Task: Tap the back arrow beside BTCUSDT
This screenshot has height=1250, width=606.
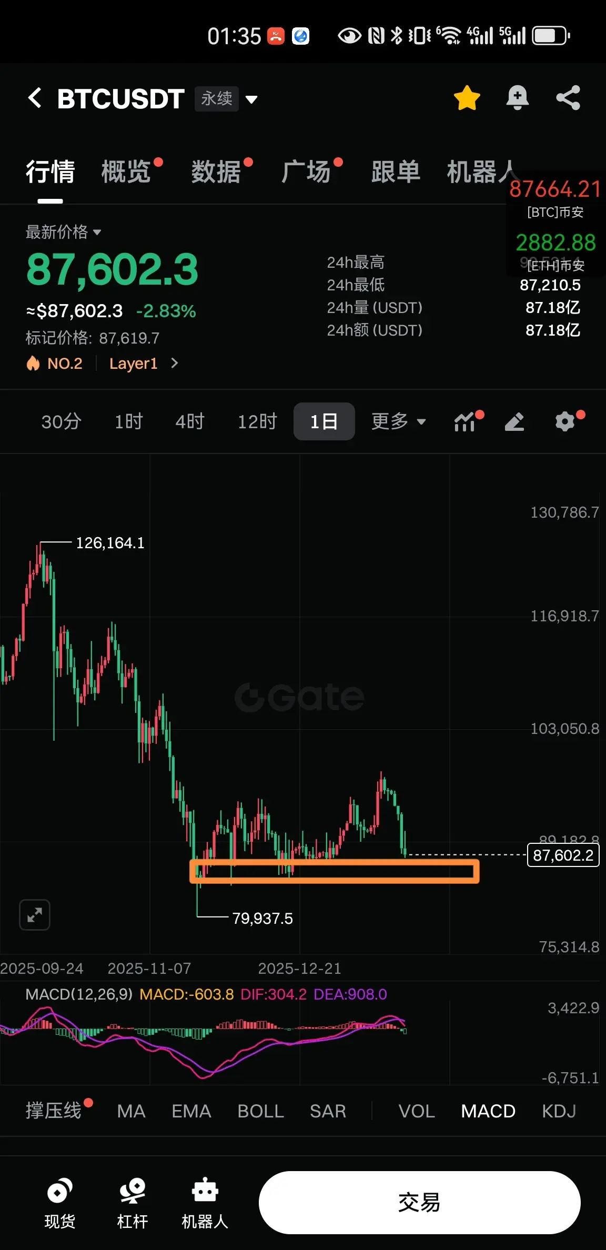Action: (35, 98)
